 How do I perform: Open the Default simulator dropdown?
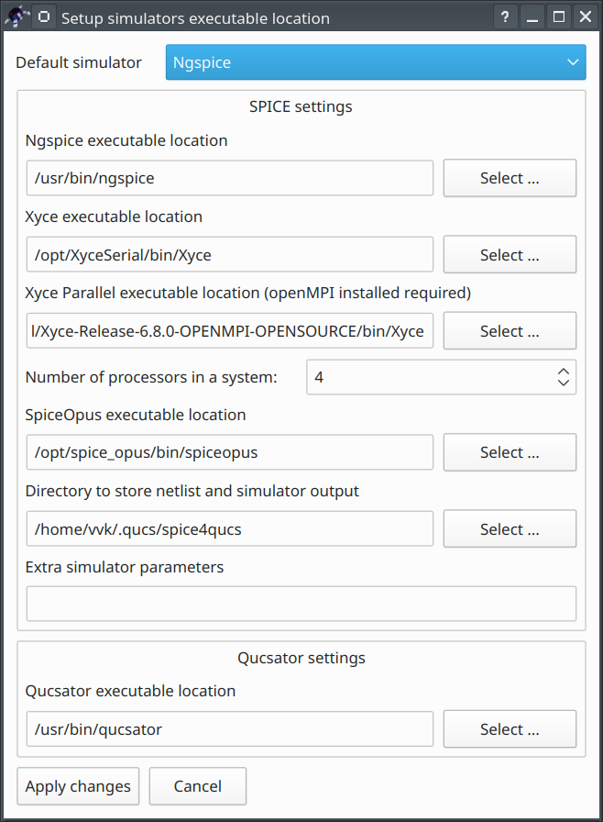point(376,62)
